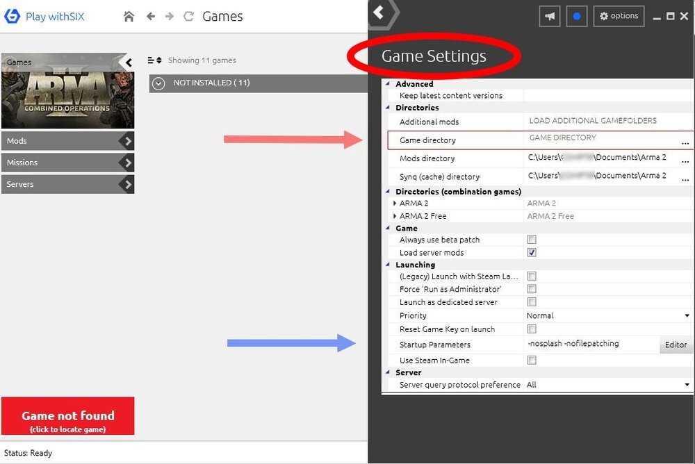Screen dimensions: 695x464
Task: Click the Play withSIX logo icon
Action: tap(12, 17)
